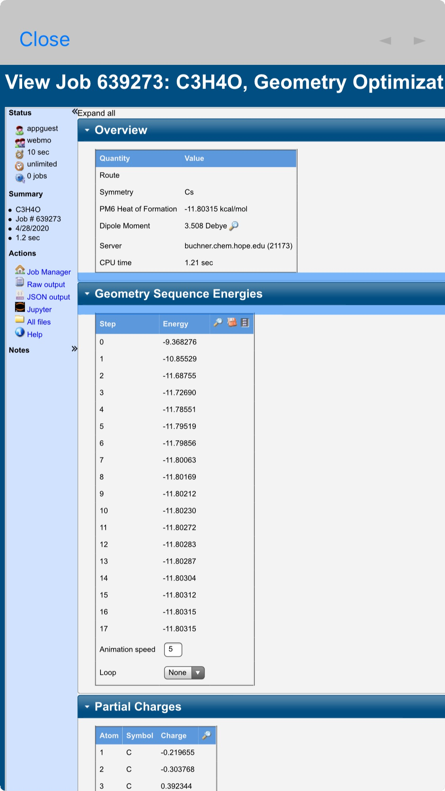Click Job # 639273 in Summary
Screen dimensions: 445x791
pyautogui.click(x=38, y=219)
